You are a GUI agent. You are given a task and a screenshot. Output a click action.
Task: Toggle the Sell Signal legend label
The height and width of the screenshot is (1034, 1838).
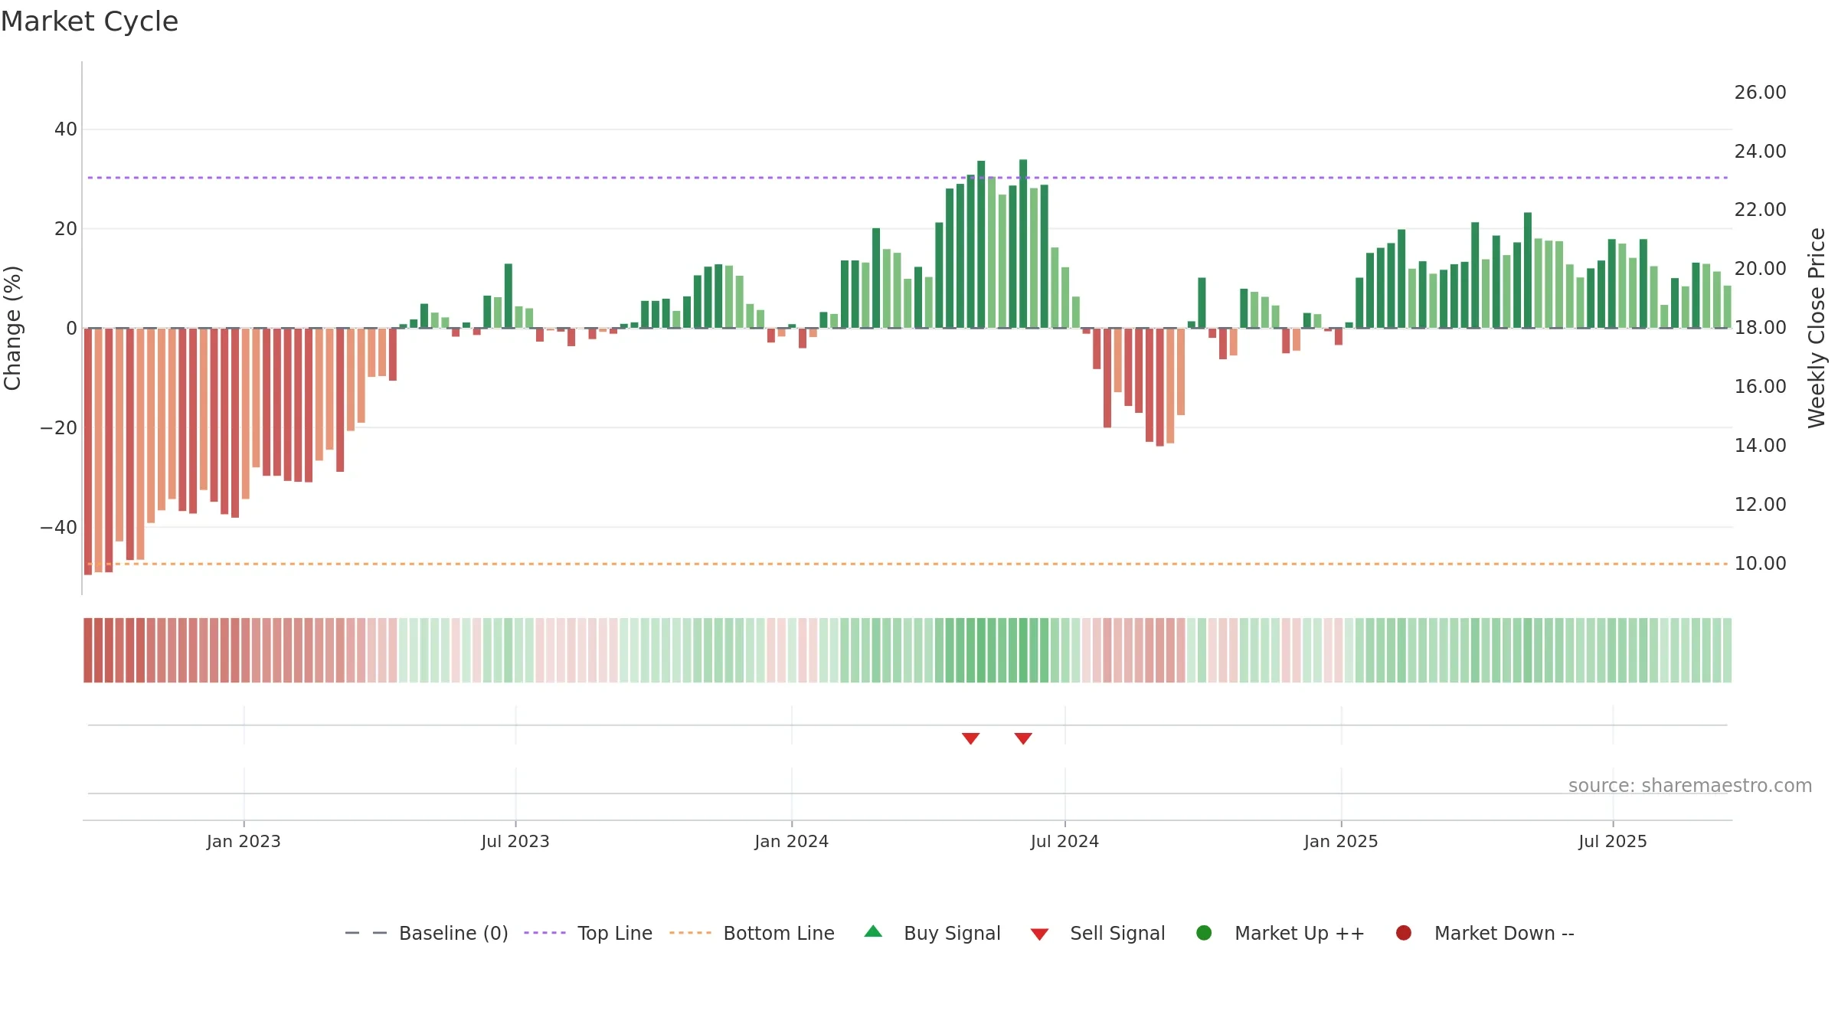pyautogui.click(x=1117, y=934)
